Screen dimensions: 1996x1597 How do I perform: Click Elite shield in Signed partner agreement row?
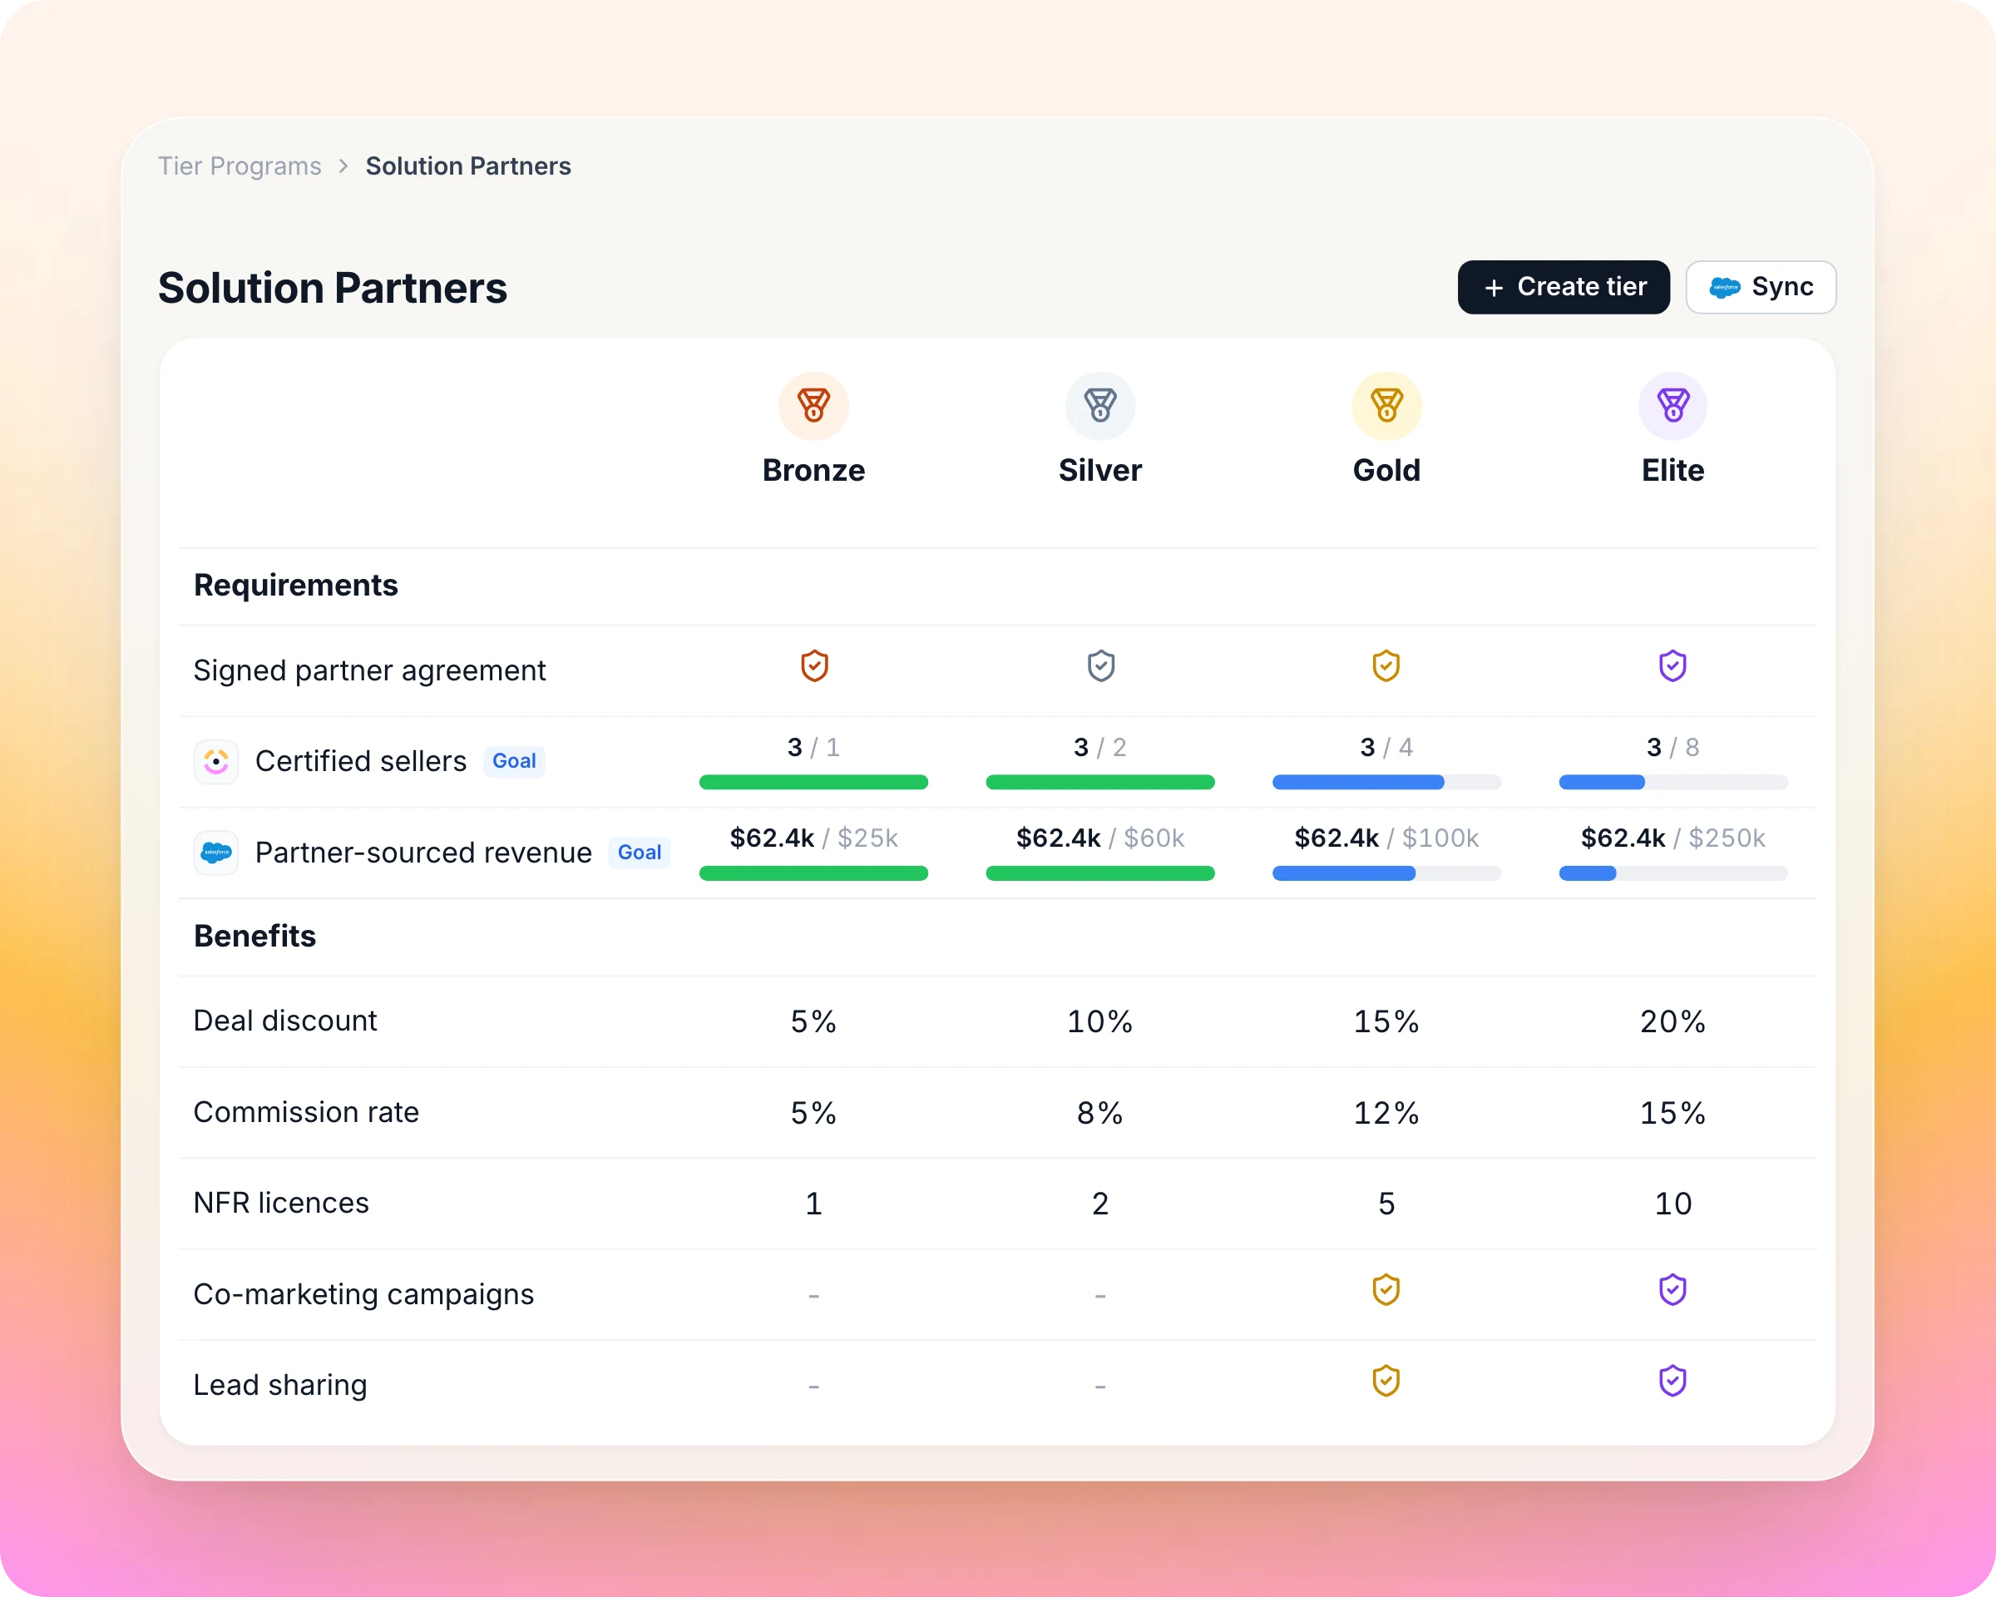(x=1672, y=665)
